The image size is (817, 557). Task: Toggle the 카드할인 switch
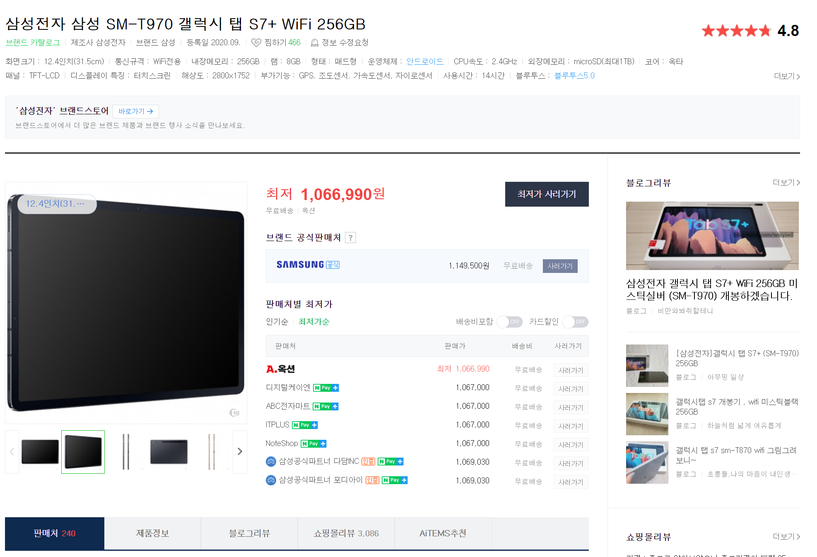click(x=576, y=322)
